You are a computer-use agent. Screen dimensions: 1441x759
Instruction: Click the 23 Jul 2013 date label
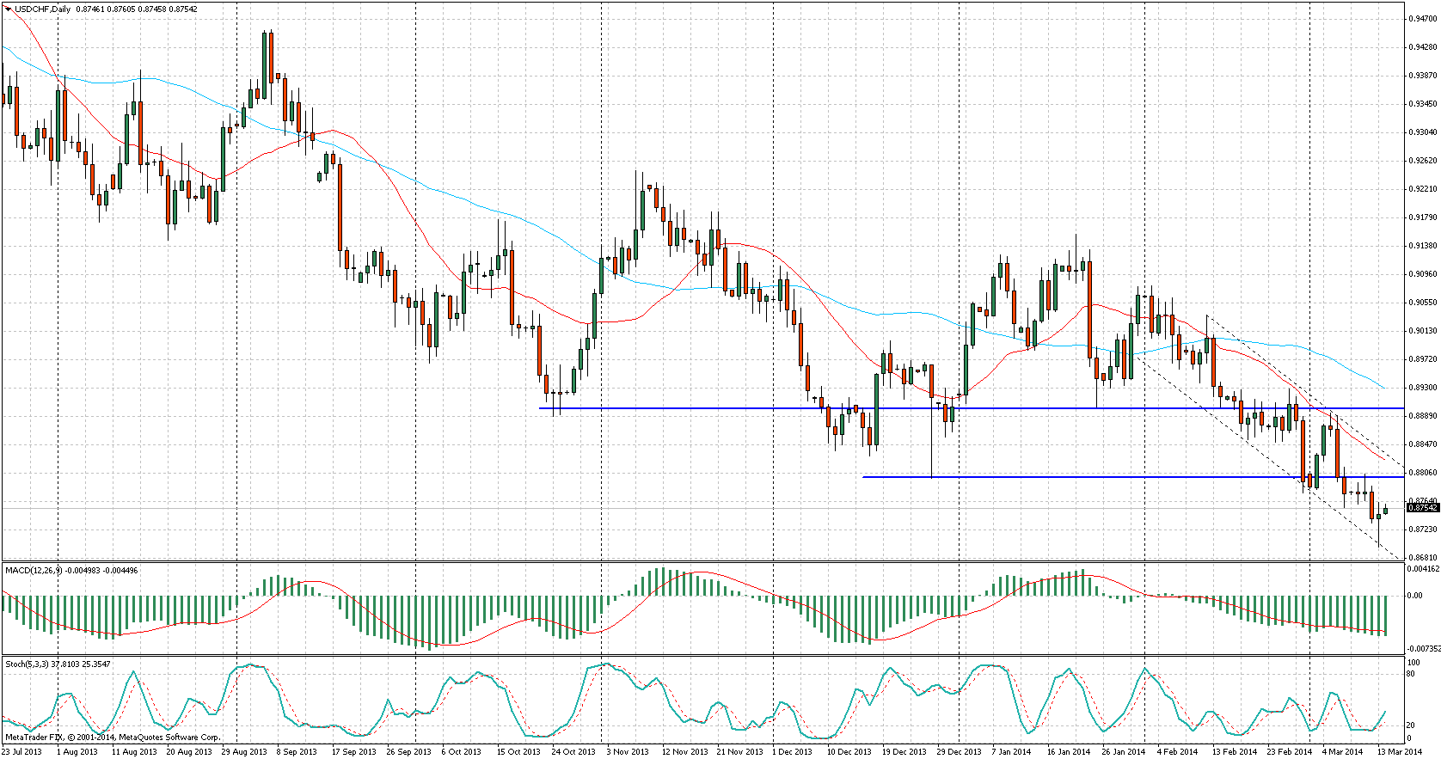click(x=21, y=751)
